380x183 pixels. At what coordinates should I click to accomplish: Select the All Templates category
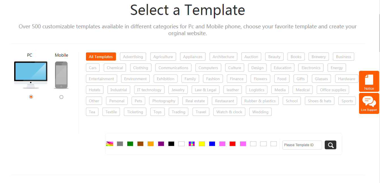pos(101,57)
